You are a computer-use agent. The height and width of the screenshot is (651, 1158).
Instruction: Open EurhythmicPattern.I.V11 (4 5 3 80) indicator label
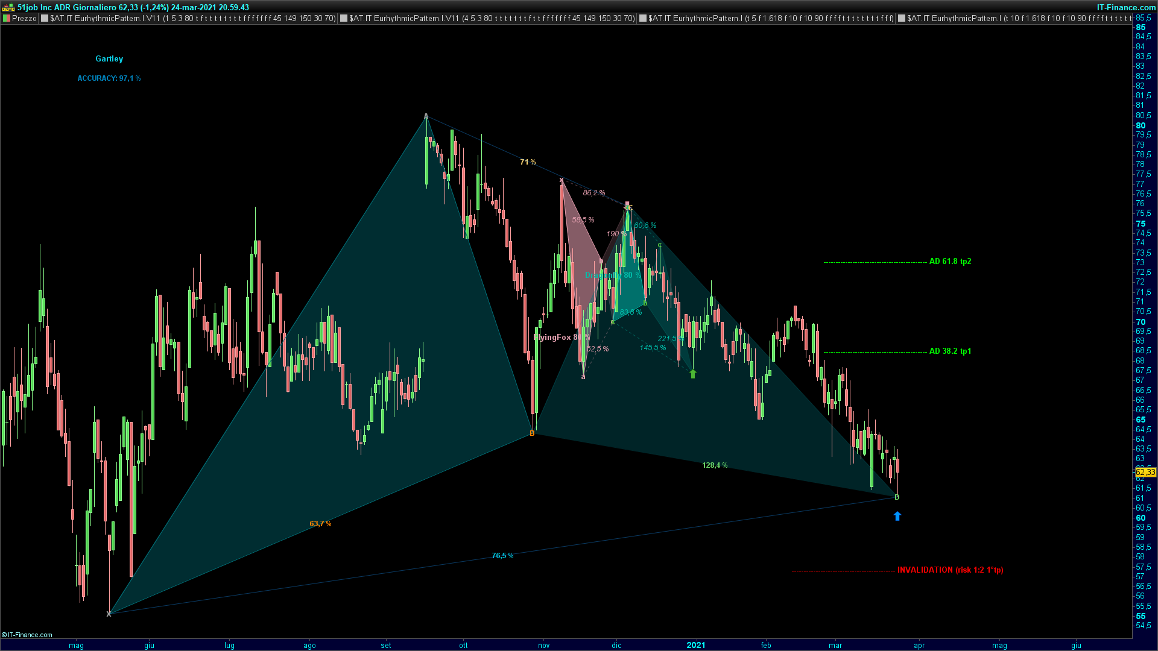click(492, 19)
